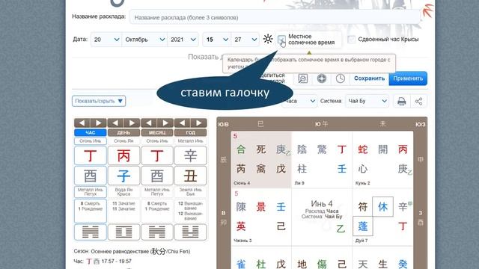The height and width of the screenshot is (269, 479).
Task: Click next day arrow above ДЕНЬ
Action: click(132, 123)
